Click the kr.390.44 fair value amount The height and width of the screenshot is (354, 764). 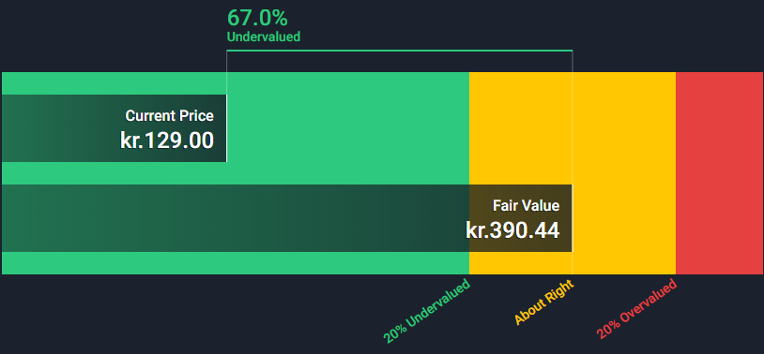point(512,230)
